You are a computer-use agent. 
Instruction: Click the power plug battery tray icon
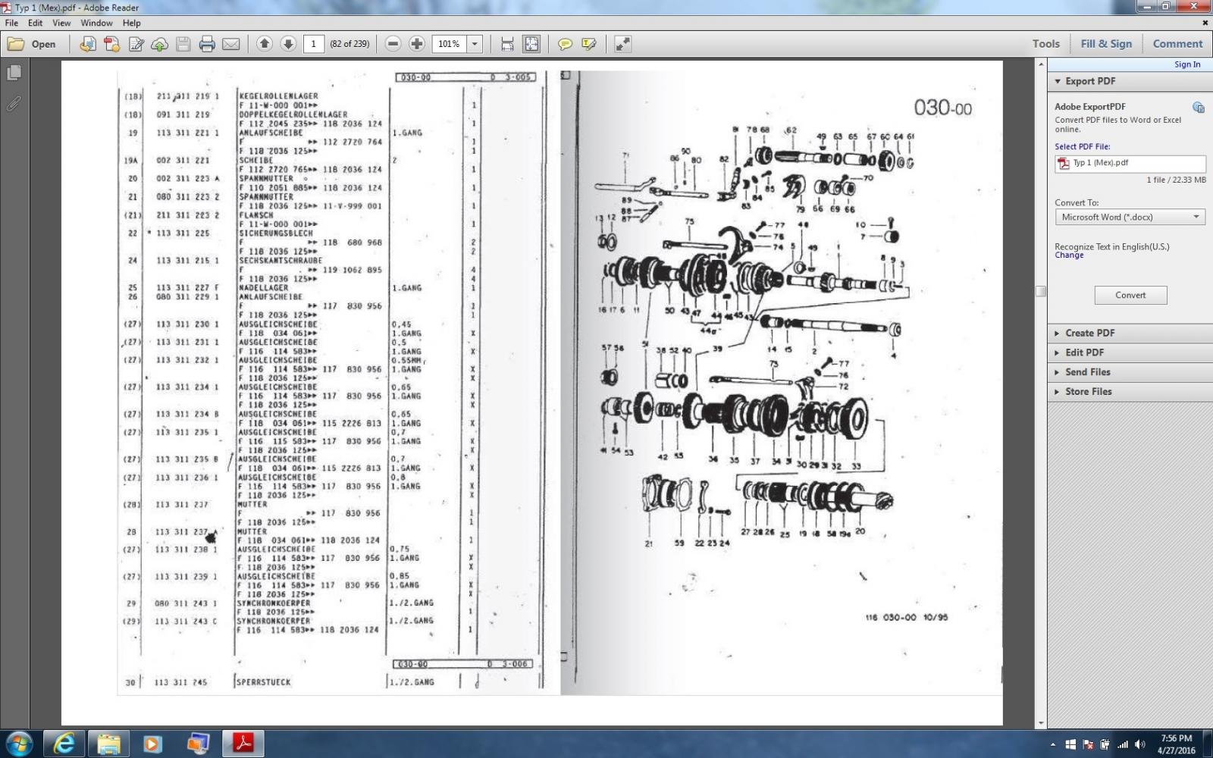tap(1105, 744)
